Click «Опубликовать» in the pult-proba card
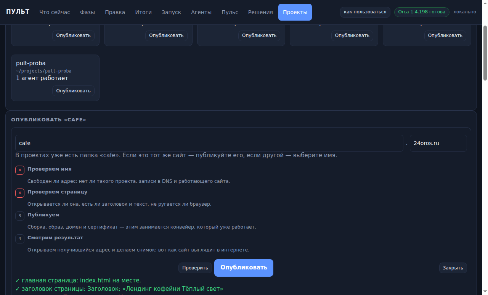Image resolution: width=488 pixels, height=295 pixels. pyautogui.click(x=73, y=91)
